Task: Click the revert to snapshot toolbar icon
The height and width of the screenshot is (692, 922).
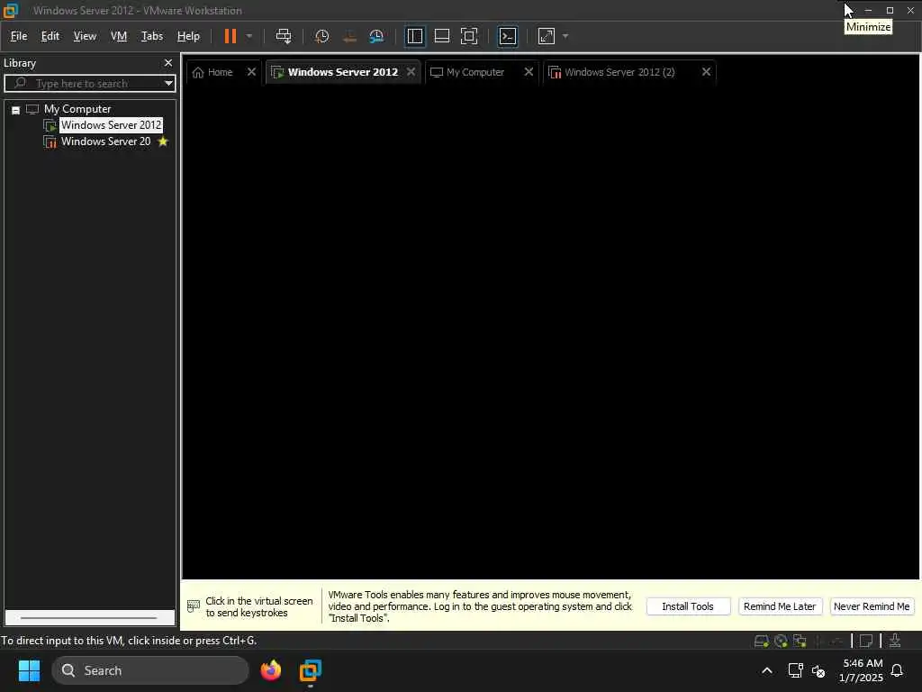Action: (349, 36)
